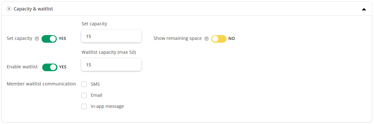Screen dimensions: 374x124
Task: Collapse the Capacity & waitlist section arrow
Action: 364,9
